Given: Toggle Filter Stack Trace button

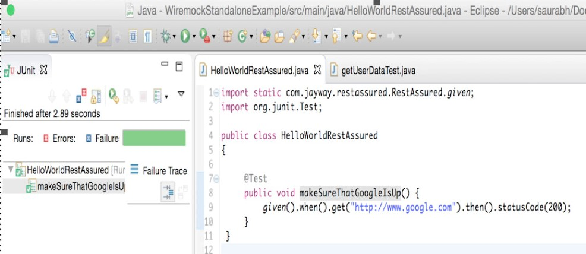Looking at the screenshot, I should [x=168, y=192].
